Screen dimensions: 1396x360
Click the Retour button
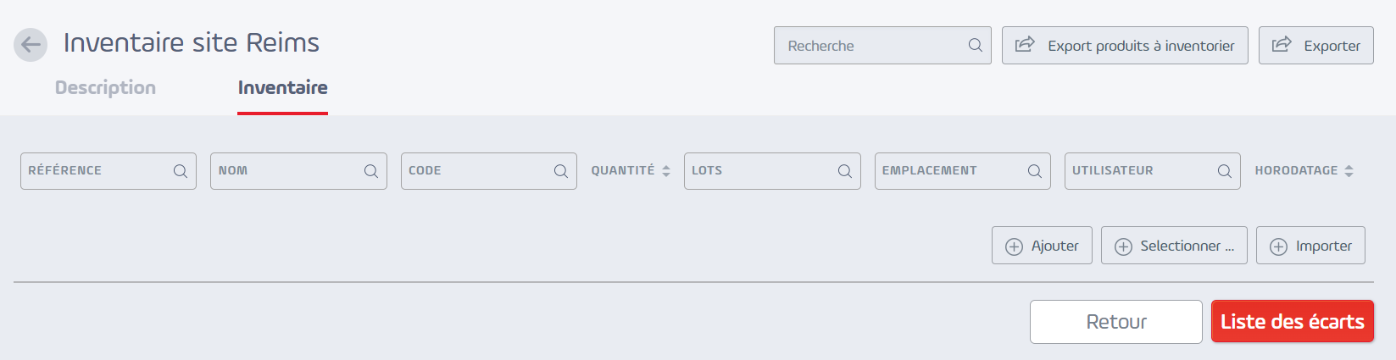pyautogui.click(x=1116, y=322)
